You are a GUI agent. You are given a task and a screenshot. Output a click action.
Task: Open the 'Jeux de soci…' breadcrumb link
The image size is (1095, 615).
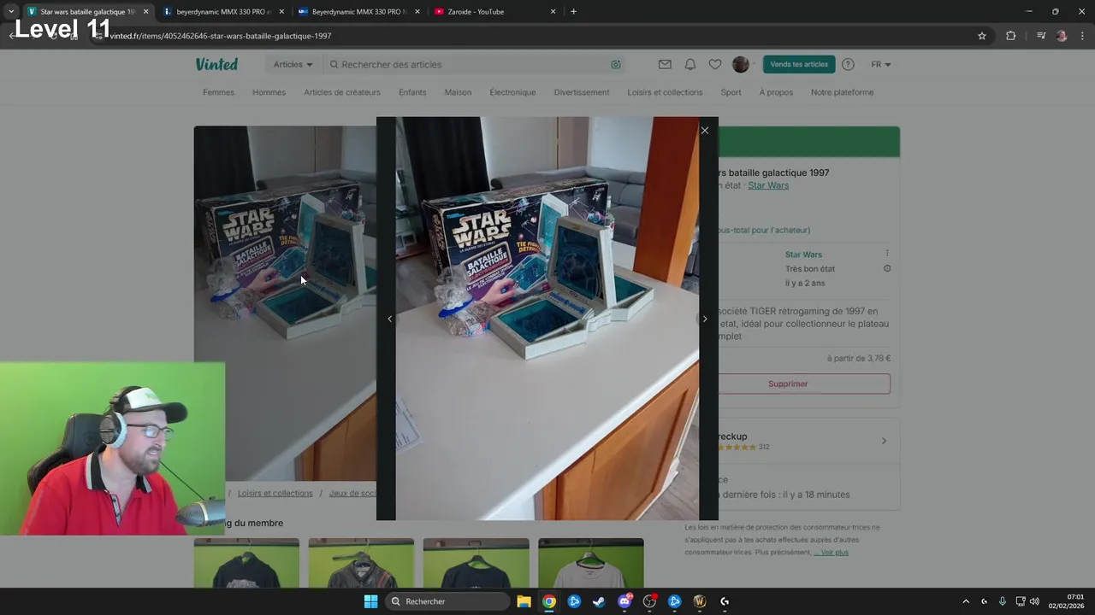(x=352, y=494)
